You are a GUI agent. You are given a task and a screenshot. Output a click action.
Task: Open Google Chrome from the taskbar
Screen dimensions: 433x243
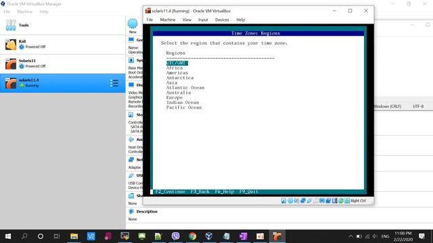point(192,236)
